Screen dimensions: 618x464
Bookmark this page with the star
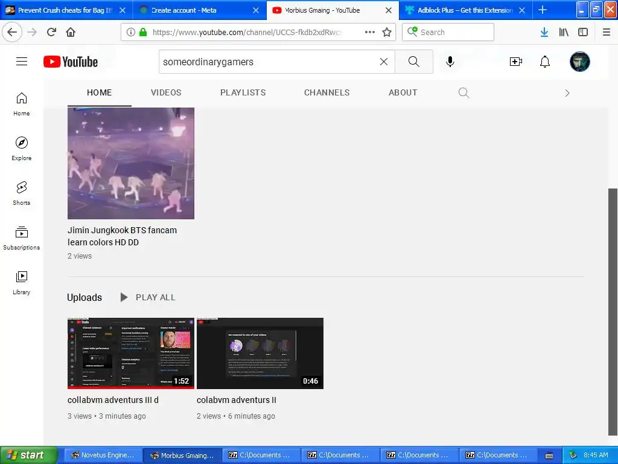click(x=387, y=32)
